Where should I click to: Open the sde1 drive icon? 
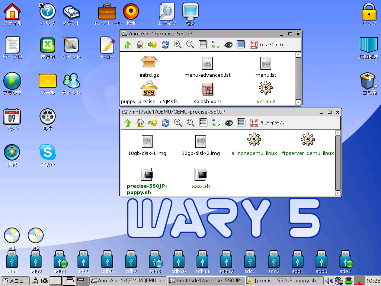[x=345, y=262]
